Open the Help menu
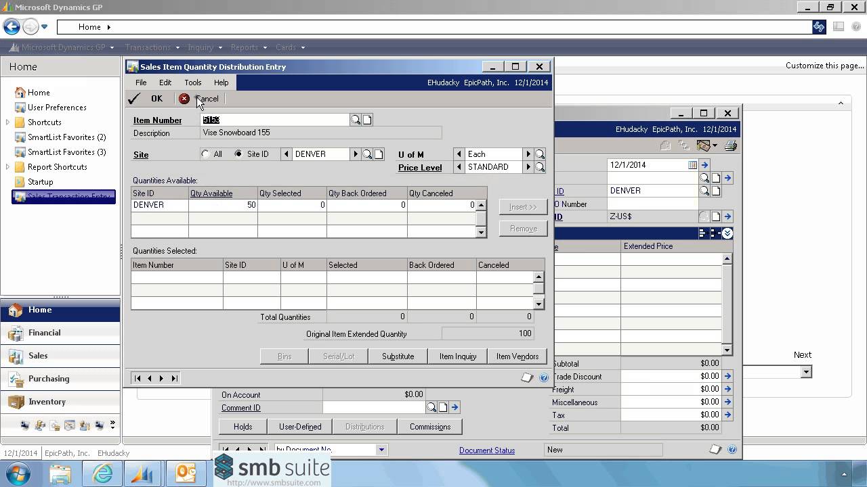The height and width of the screenshot is (487, 867). point(221,83)
